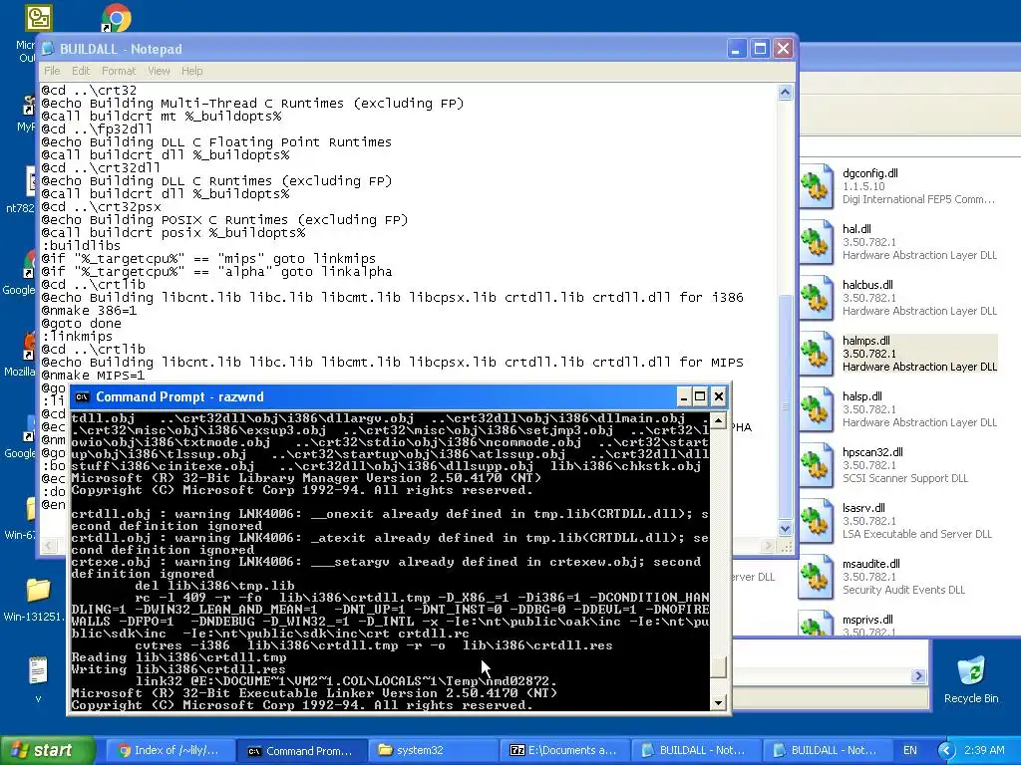The image size is (1021, 765).
Task: Click the ':buildlibs' label line in Notepad
Action: pos(81,246)
